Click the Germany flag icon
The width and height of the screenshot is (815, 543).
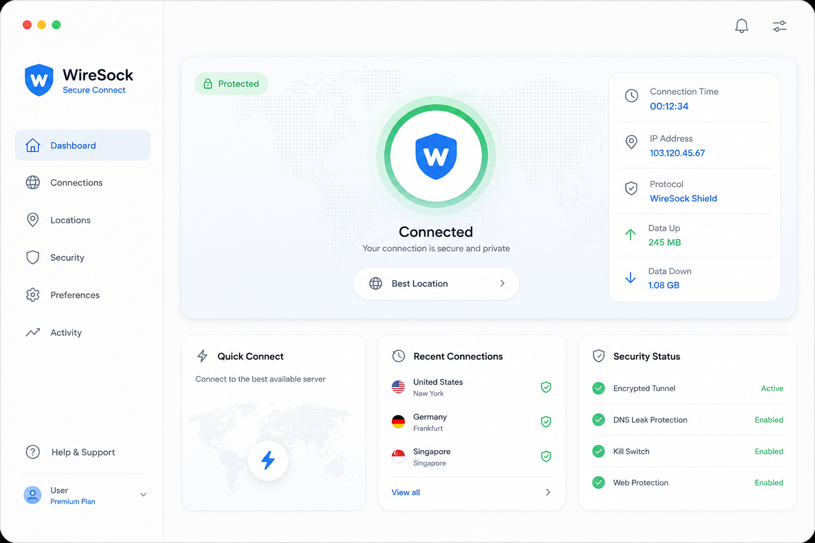pyautogui.click(x=398, y=422)
